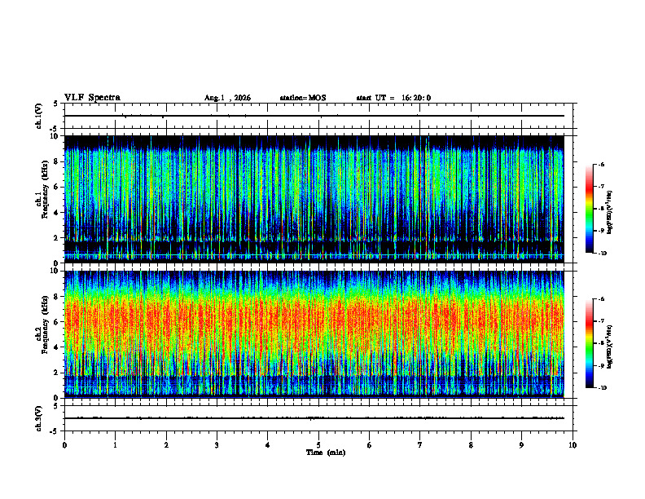Image resolution: width=645 pixels, height=499 pixels.
Task: Click the "2" kHz tick on ch.2 frequency axis
Action: (x=56, y=373)
